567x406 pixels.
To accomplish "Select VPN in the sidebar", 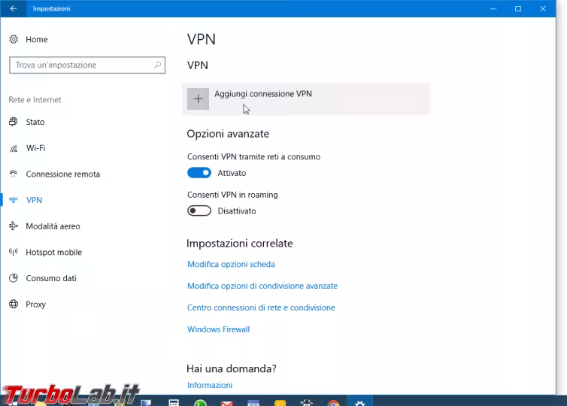I will 34,200.
